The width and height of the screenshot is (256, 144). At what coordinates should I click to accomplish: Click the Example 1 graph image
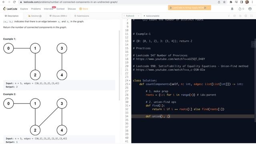click(35, 62)
